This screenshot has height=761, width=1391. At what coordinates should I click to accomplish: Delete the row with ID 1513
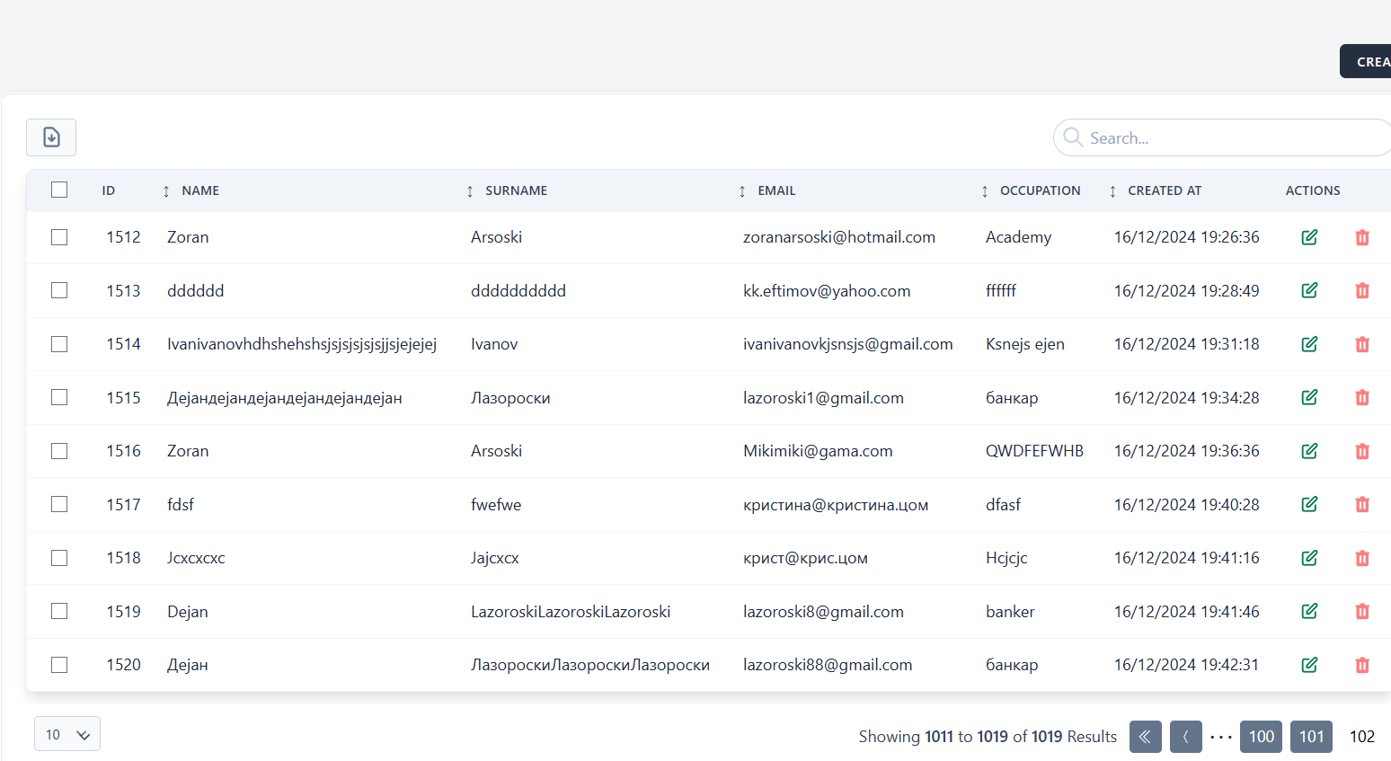point(1361,291)
